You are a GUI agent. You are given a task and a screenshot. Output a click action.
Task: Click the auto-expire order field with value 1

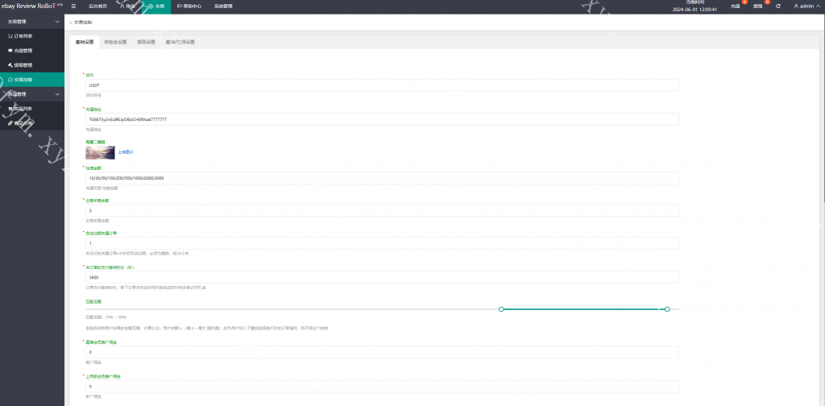point(382,243)
